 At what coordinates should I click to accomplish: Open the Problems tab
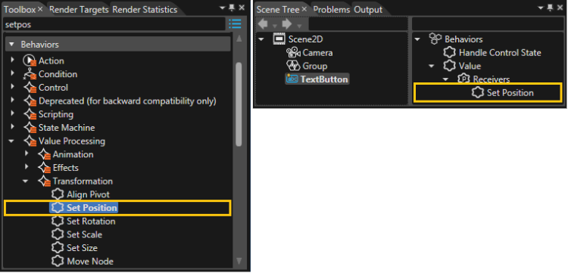click(x=332, y=10)
